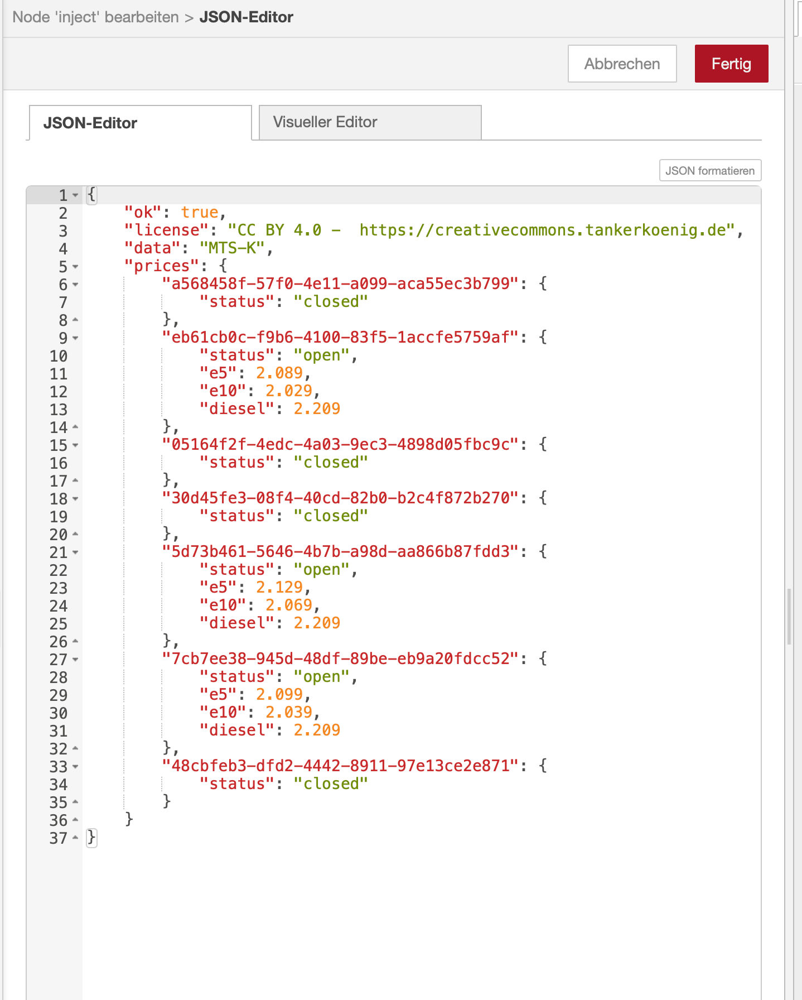802x1000 pixels.
Task: Click fold-end arrow at line 14
Action: click(75, 427)
